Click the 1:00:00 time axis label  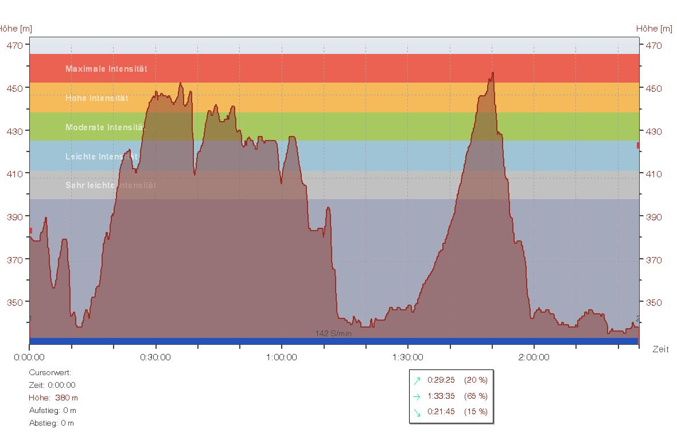click(282, 357)
